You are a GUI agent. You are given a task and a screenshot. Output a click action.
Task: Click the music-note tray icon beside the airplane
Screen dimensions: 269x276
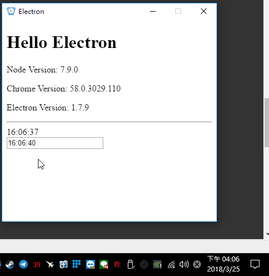64,264
